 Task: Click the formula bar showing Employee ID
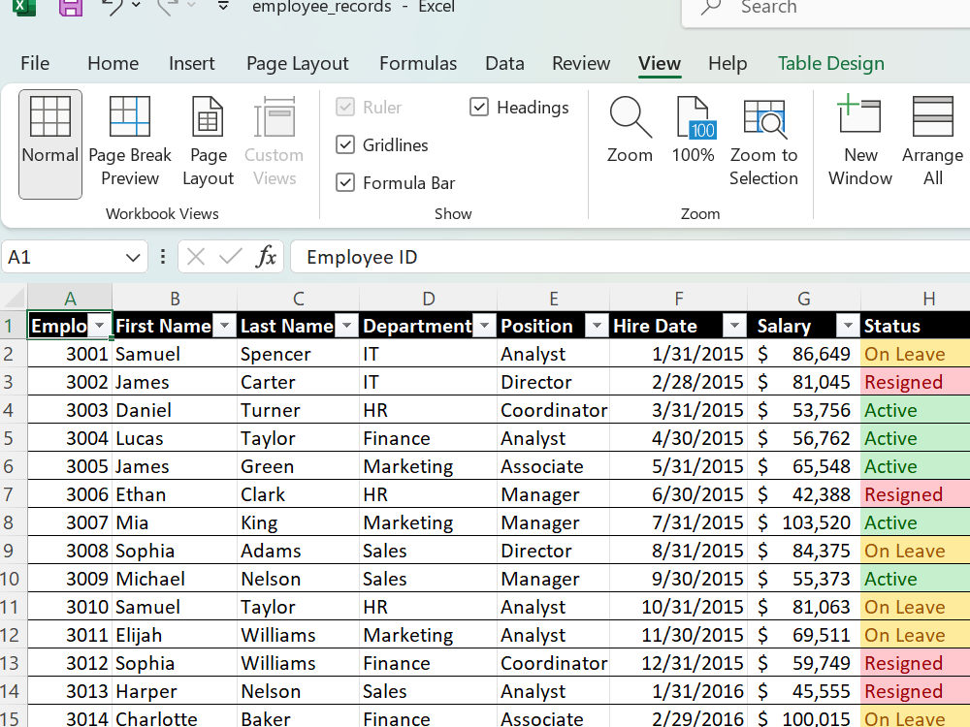[x=630, y=257]
